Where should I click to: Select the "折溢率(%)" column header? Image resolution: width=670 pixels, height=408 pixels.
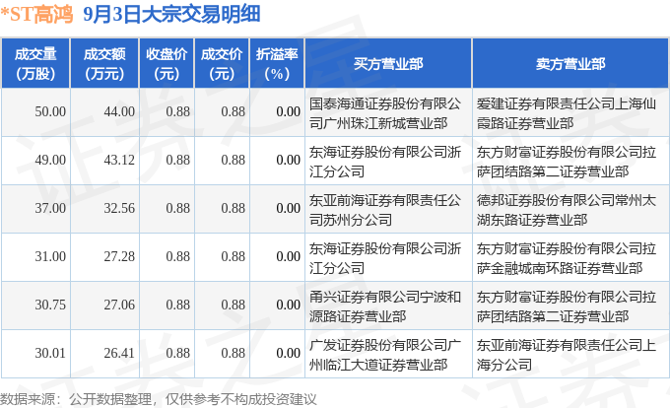pyautogui.click(x=277, y=63)
